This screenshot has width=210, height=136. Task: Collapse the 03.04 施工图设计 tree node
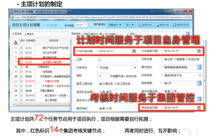[x=41, y=91]
